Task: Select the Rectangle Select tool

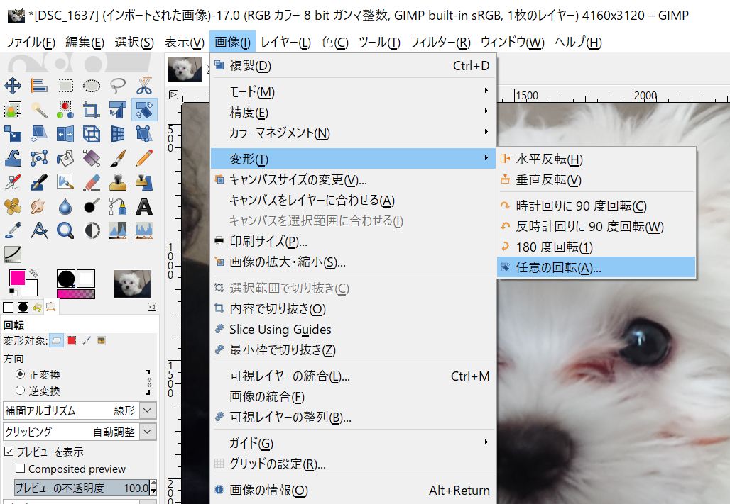Action: point(65,86)
